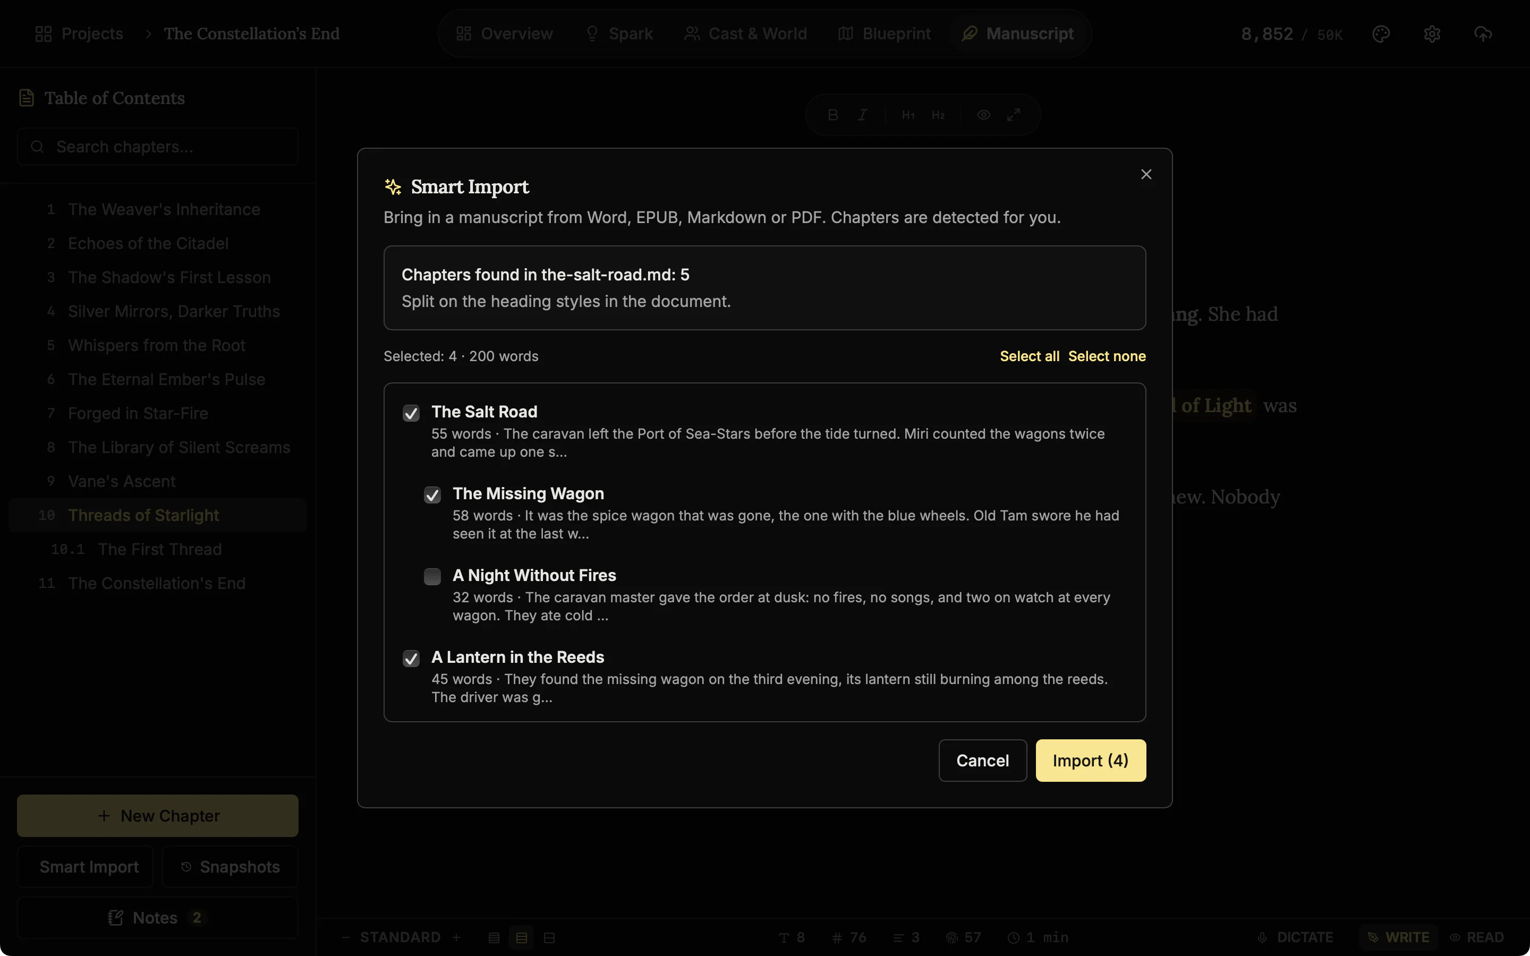Increase editor width with plus icon

pos(456,937)
